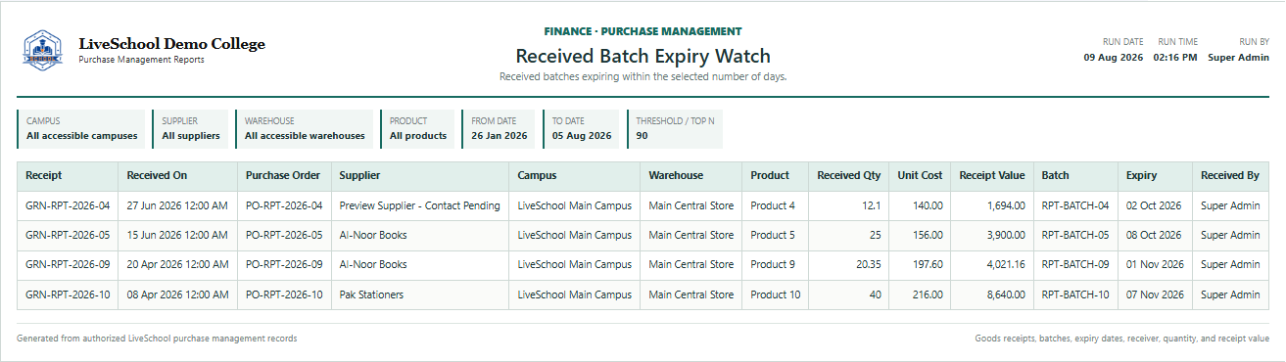Click the From Date value 26 Jan 2026
This screenshot has width=1286, height=362.
click(x=500, y=136)
